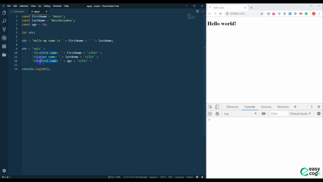The width and height of the screenshot is (323, 182).
Task: Stop loading the page in Chrome
Action: coord(221,14)
